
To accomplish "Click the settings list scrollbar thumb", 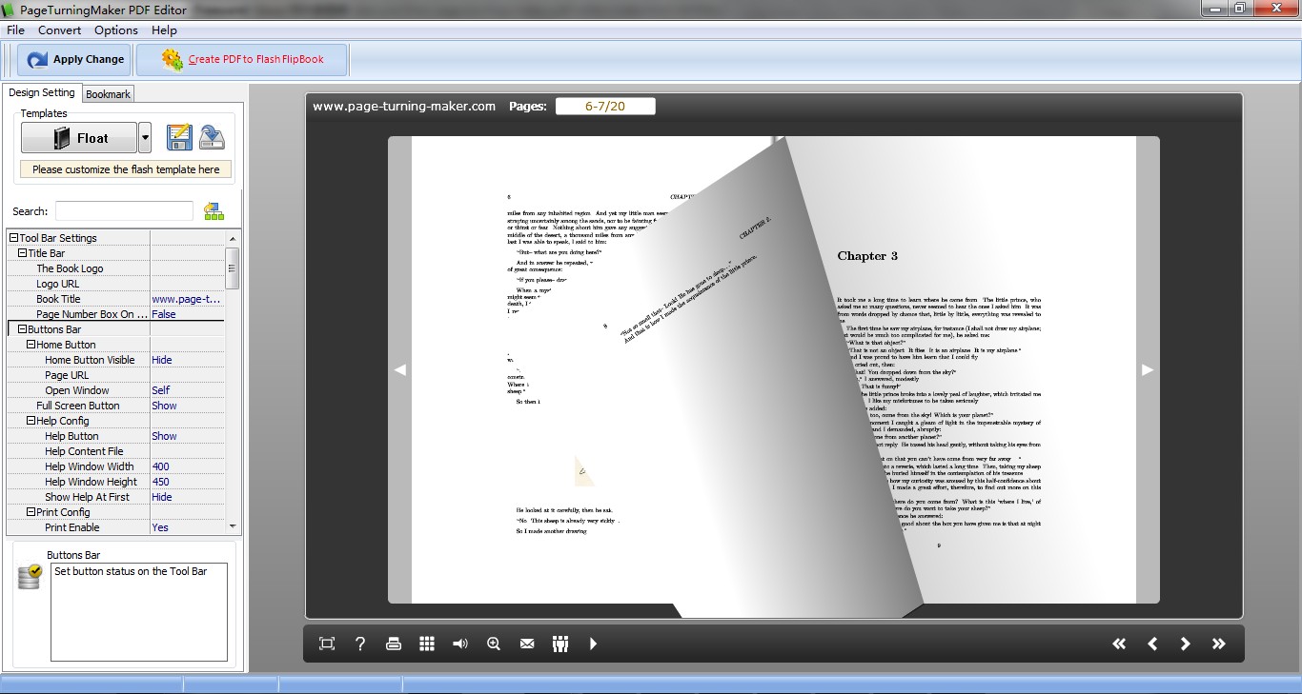I will pyautogui.click(x=233, y=268).
